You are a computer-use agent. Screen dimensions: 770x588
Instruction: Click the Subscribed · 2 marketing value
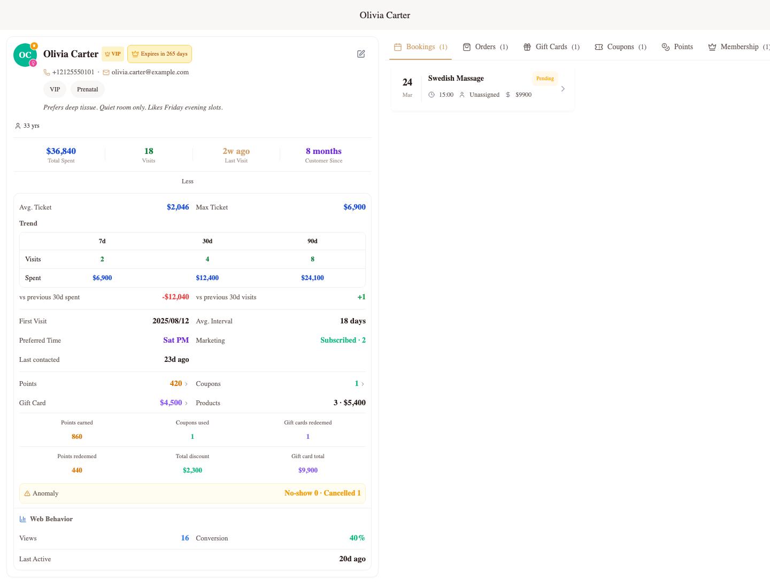tap(343, 341)
